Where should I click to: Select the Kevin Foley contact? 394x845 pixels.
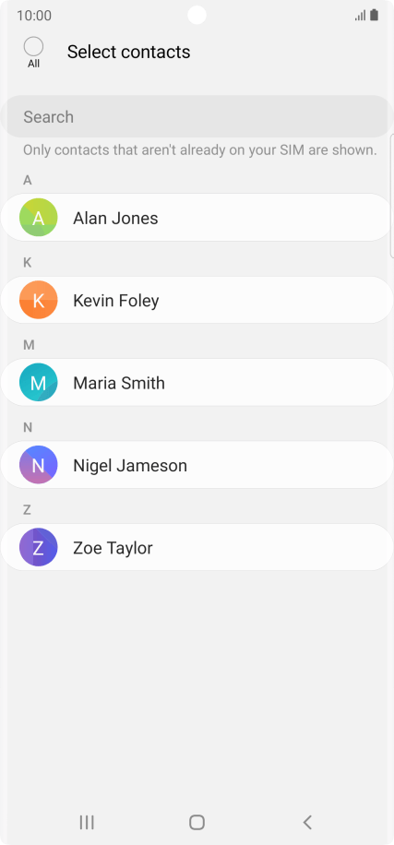197,300
